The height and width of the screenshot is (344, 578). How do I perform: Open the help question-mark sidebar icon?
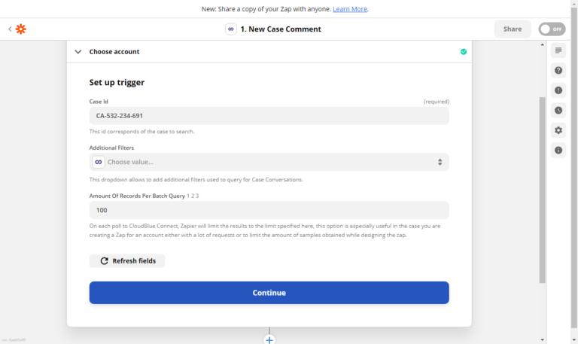click(x=558, y=71)
